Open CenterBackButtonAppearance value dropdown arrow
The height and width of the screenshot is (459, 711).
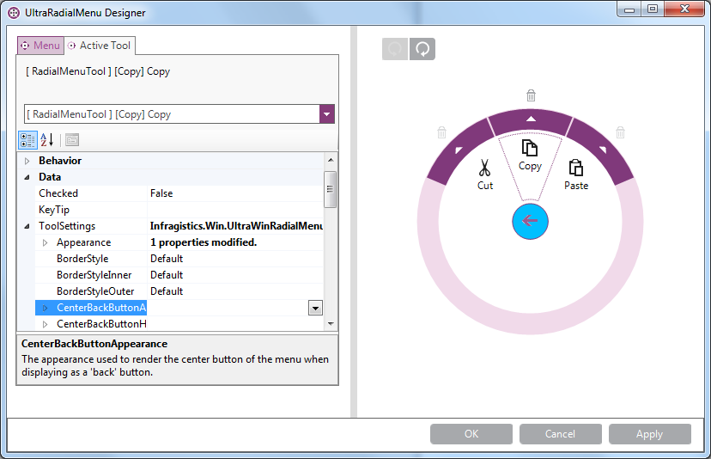point(315,308)
